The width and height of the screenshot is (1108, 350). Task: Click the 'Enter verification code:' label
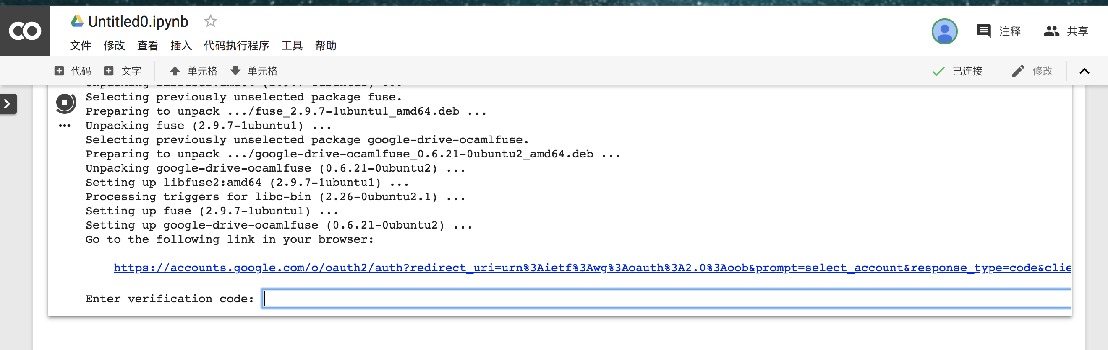[170, 299]
